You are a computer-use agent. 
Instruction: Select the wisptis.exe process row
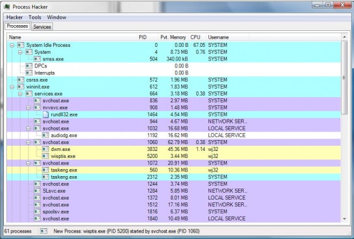(x=174, y=156)
